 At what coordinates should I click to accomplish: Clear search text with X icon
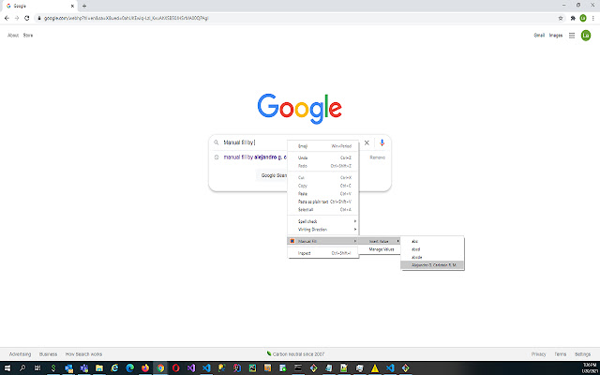(x=367, y=142)
